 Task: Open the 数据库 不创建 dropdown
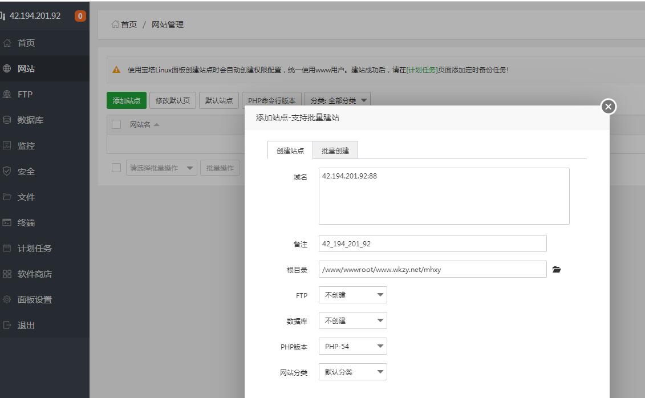(352, 321)
